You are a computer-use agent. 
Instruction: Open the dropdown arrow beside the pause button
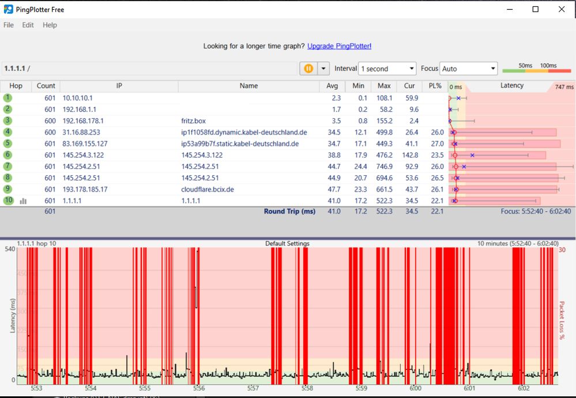[323, 69]
